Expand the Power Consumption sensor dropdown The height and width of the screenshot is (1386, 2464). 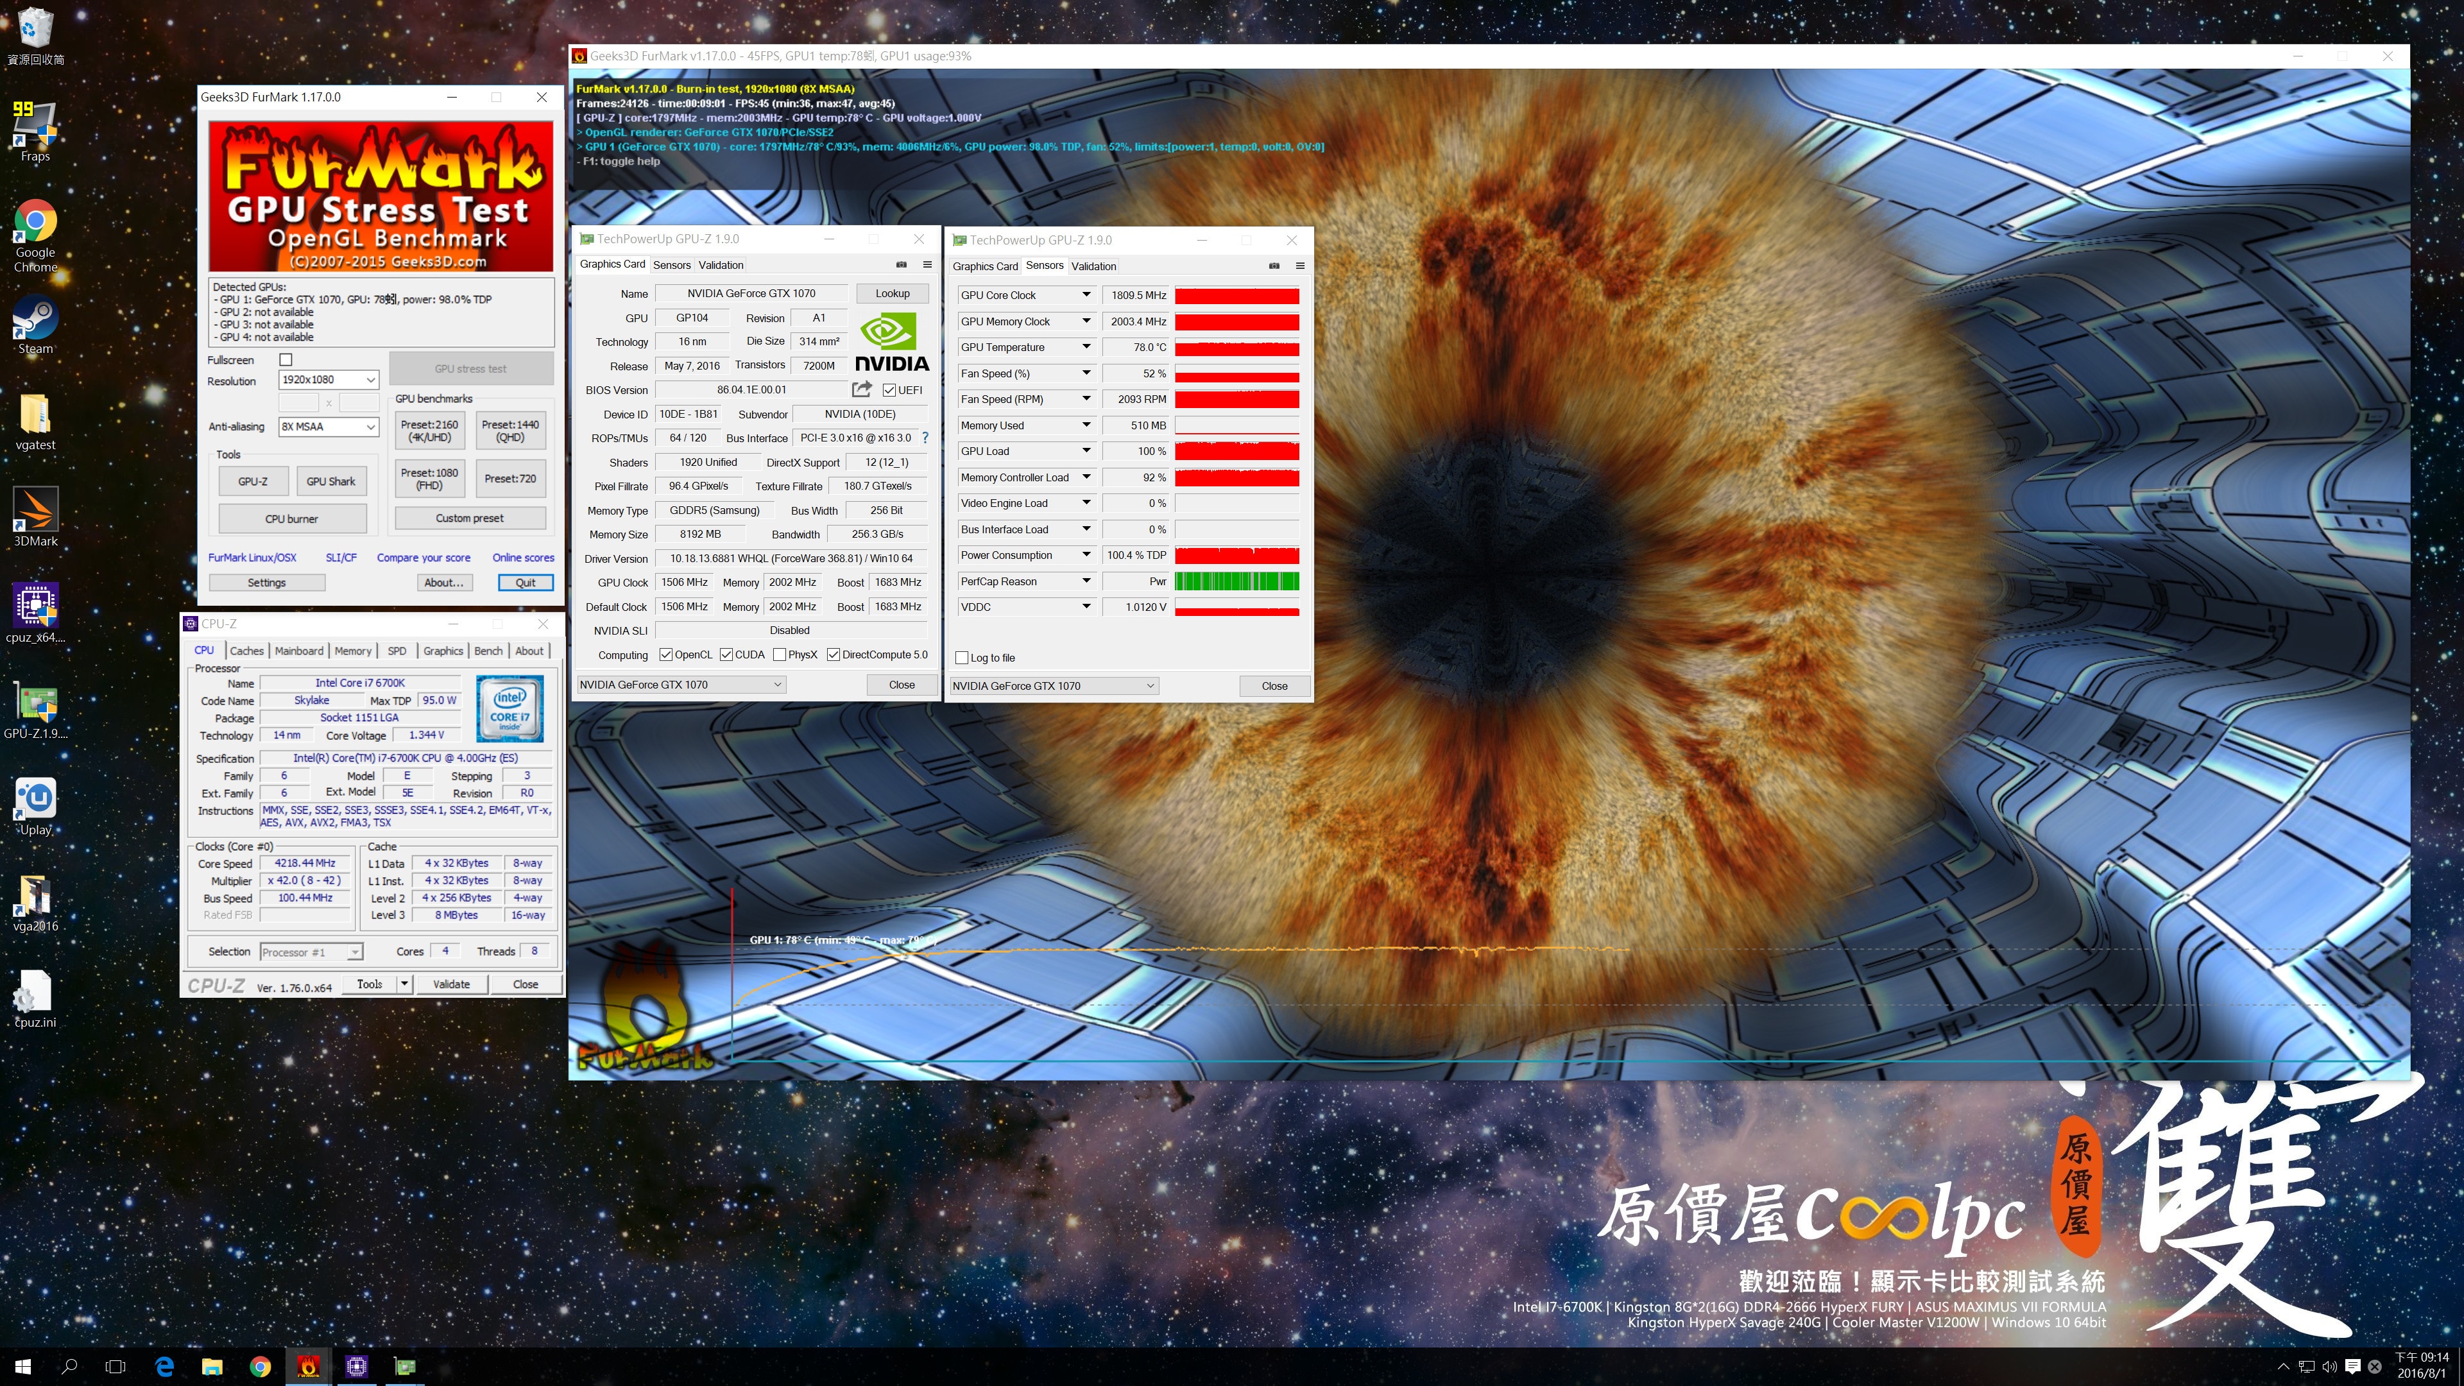[1086, 555]
